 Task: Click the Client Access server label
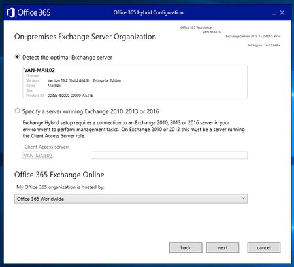click(46, 147)
